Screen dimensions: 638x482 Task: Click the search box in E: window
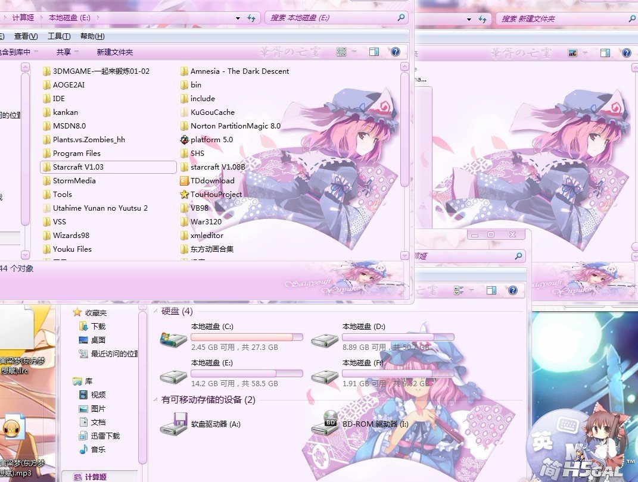pyautogui.click(x=336, y=18)
